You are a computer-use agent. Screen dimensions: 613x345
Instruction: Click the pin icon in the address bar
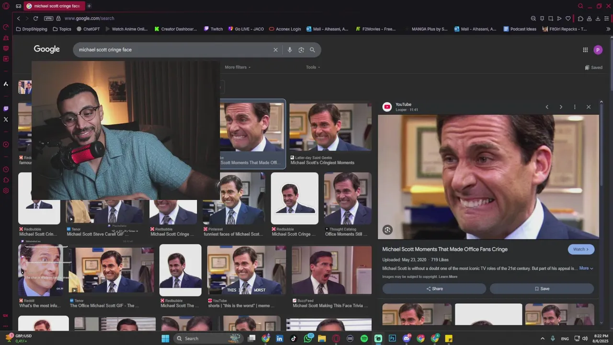[542, 18]
